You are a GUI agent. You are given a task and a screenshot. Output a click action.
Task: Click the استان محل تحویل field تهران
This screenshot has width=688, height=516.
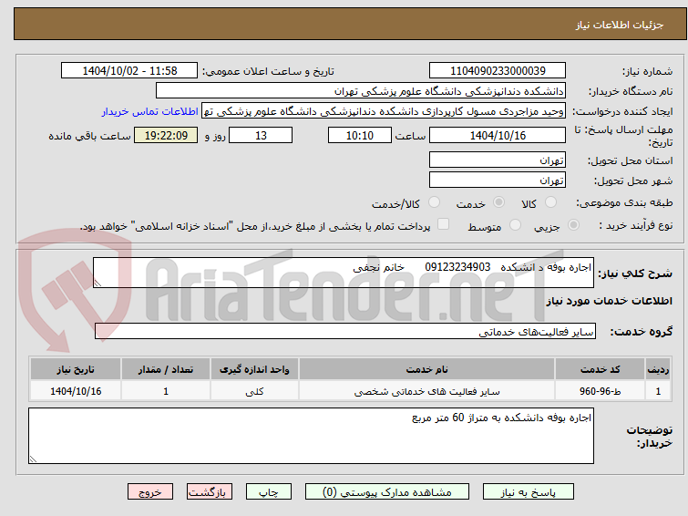[498, 160]
